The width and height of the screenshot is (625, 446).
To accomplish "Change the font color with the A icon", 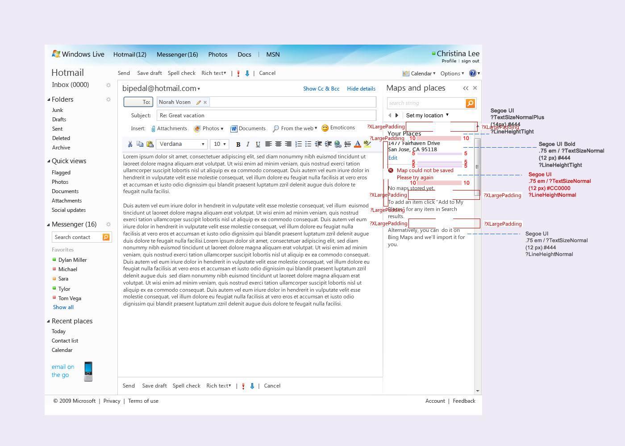I will (x=358, y=144).
